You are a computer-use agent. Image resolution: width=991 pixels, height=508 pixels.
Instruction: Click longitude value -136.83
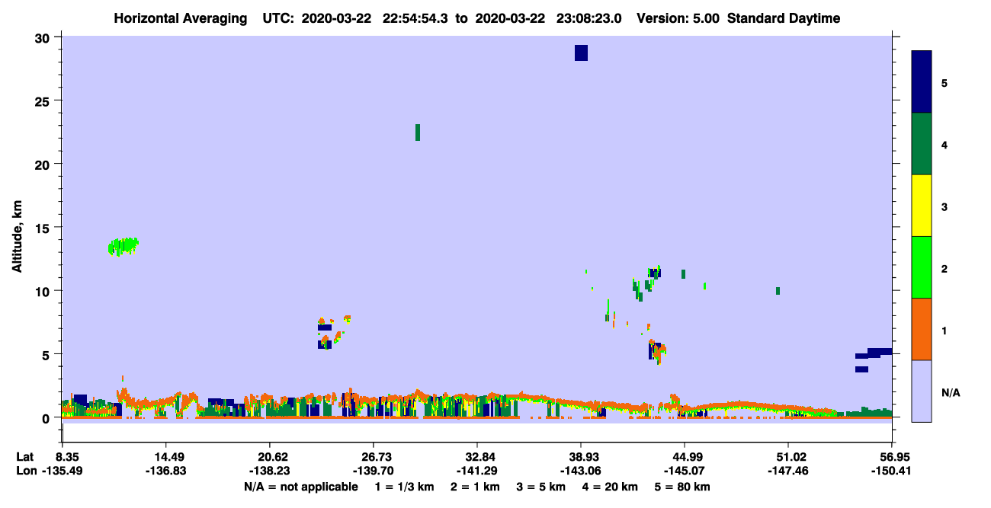tap(166, 471)
